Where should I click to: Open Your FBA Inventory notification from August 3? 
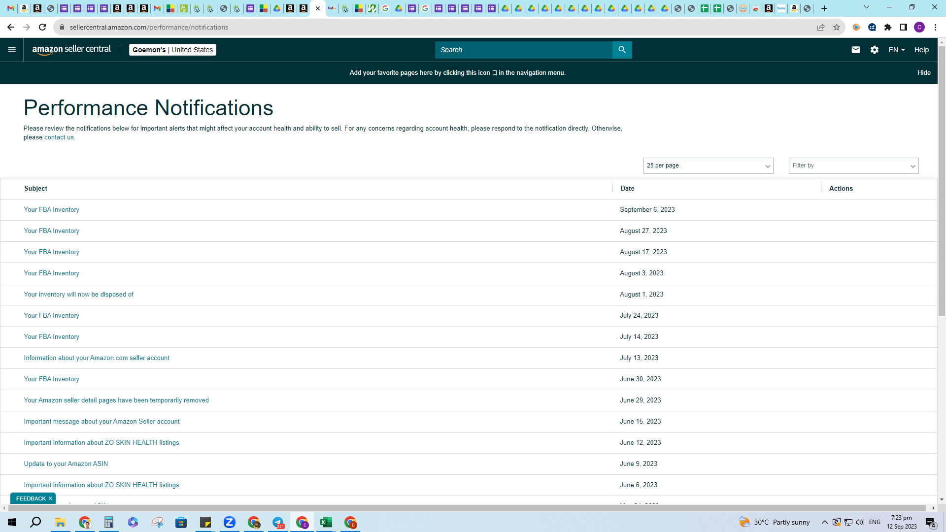[51, 273]
